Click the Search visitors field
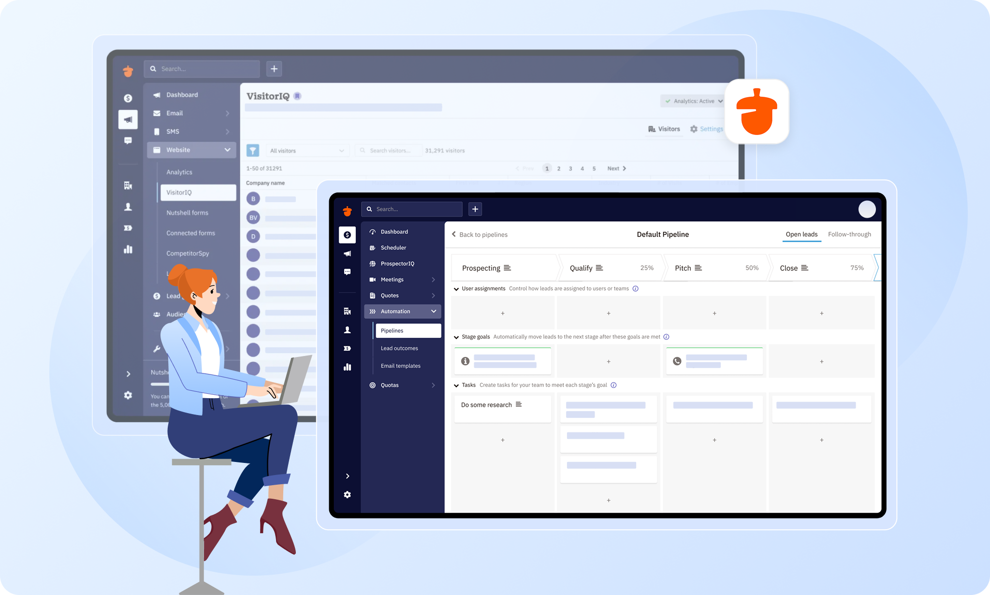This screenshot has width=990, height=595. (389, 151)
